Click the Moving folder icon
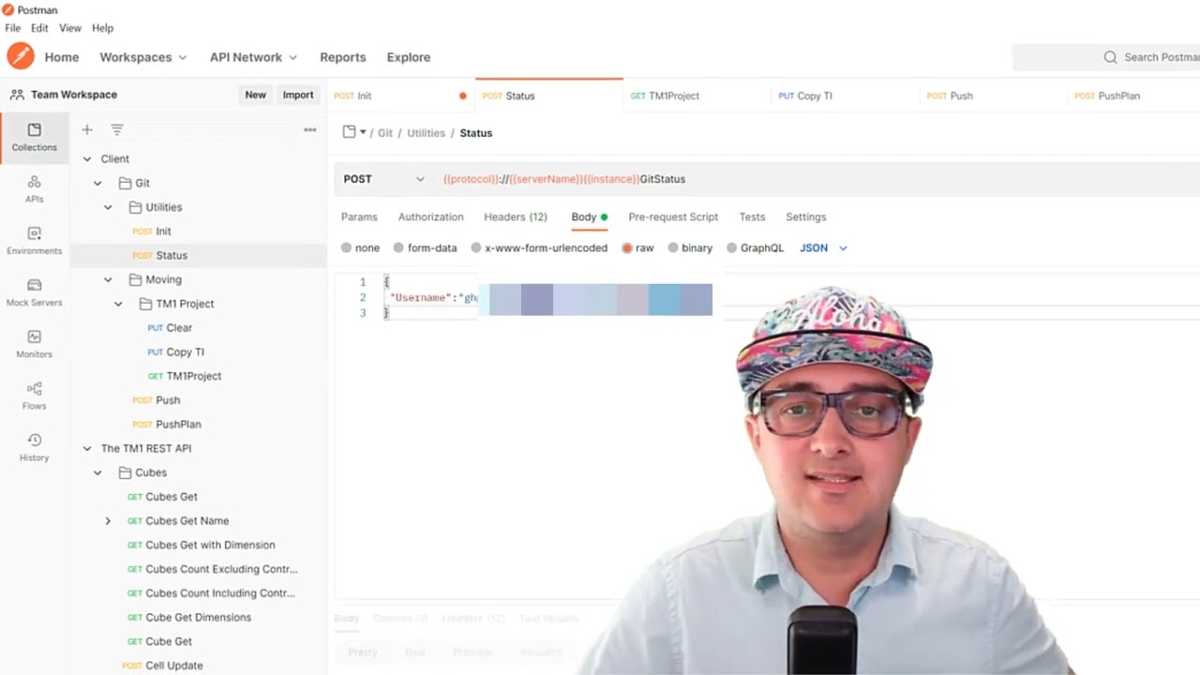The width and height of the screenshot is (1200, 675). (135, 279)
